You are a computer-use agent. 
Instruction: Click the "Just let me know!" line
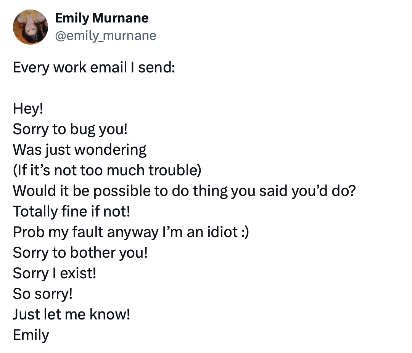click(72, 314)
